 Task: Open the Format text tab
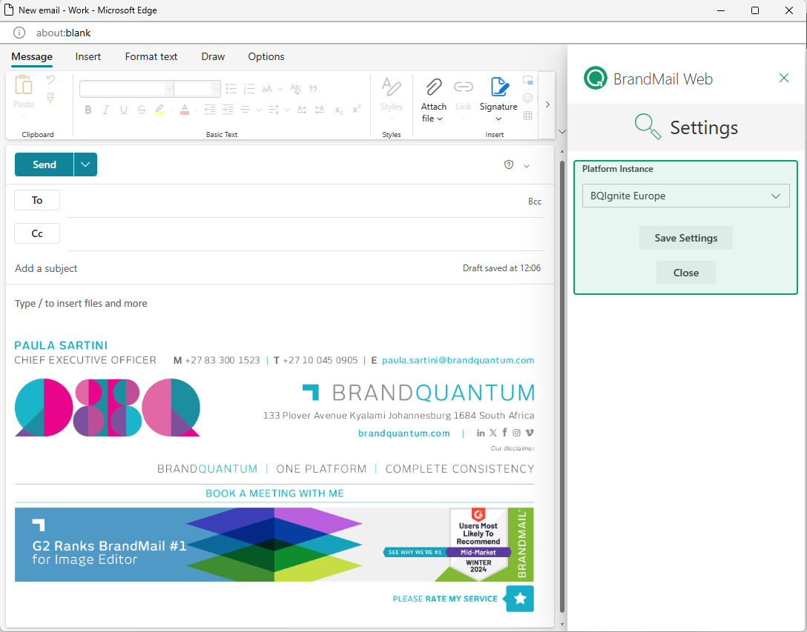click(x=151, y=56)
